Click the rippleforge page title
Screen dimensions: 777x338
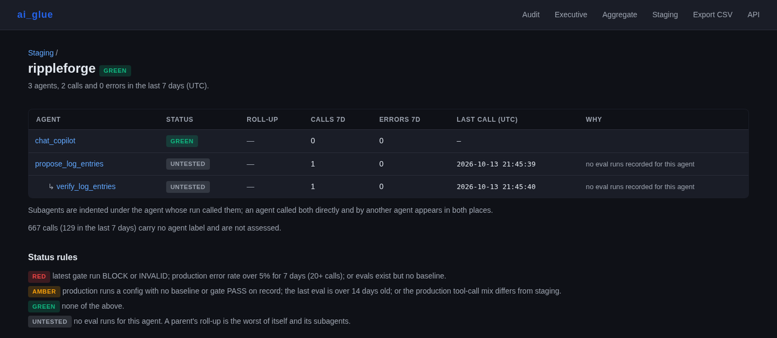(62, 69)
